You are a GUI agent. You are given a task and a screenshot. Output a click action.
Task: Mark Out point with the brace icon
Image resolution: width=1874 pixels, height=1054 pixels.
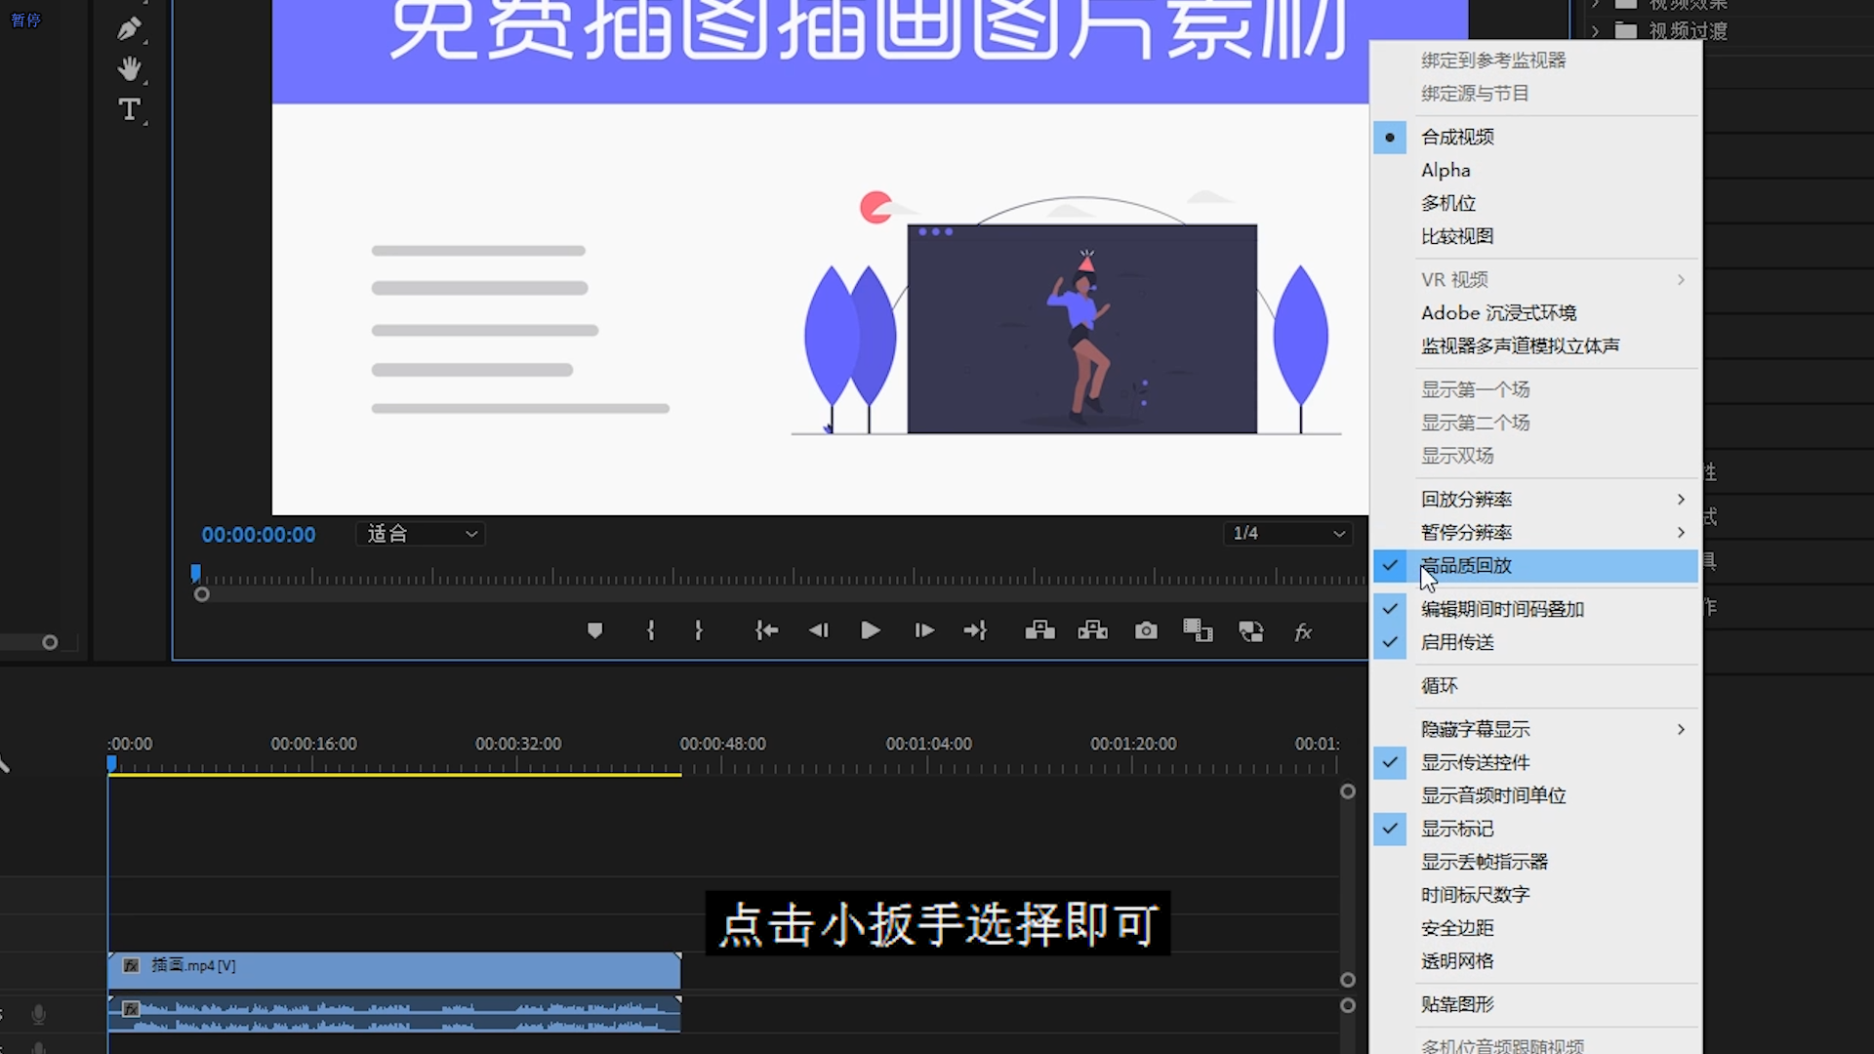tap(698, 631)
